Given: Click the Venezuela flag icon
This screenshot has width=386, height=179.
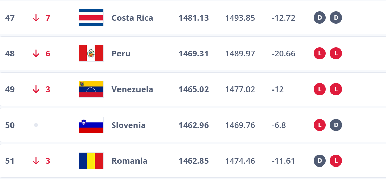Looking at the screenshot, I should [91, 89].
